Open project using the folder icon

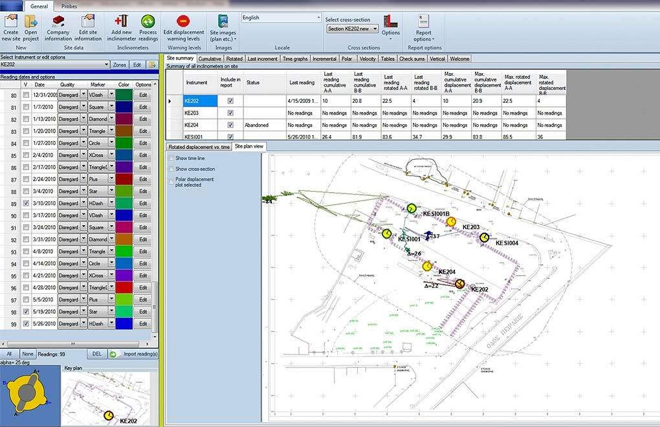tap(30, 21)
